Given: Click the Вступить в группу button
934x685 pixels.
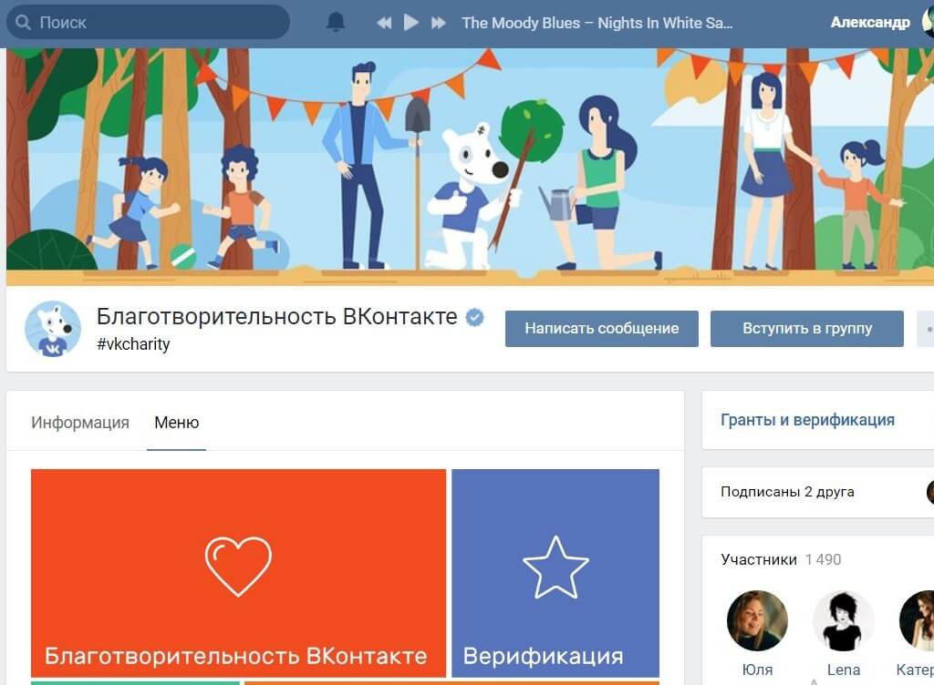Looking at the screenshot, I should point(806,328).
